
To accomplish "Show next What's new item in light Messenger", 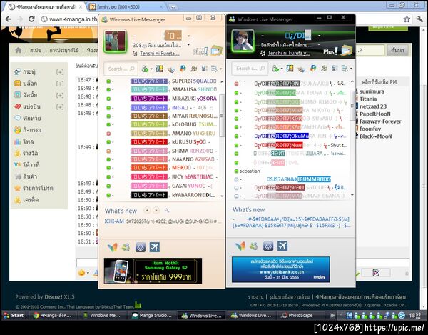I will [x=156, y=210].
